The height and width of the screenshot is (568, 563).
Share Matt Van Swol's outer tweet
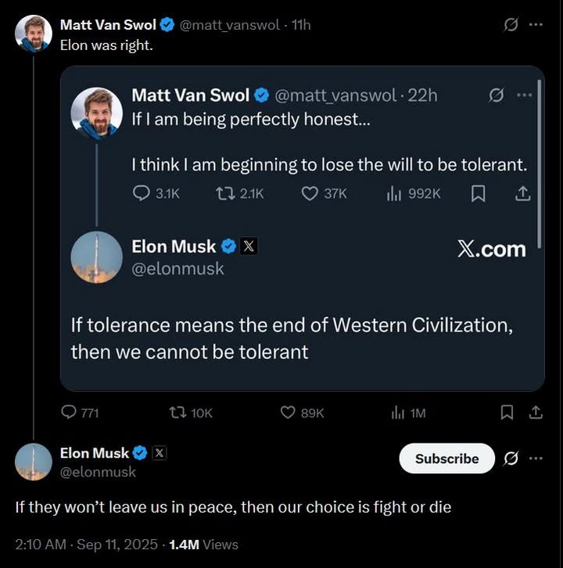pyautogui.click(x=536, y=412)
